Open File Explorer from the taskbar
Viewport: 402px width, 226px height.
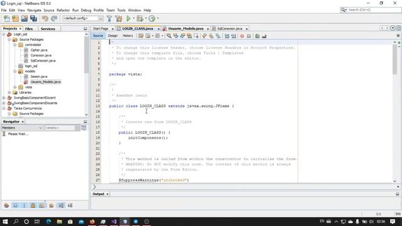59,222
